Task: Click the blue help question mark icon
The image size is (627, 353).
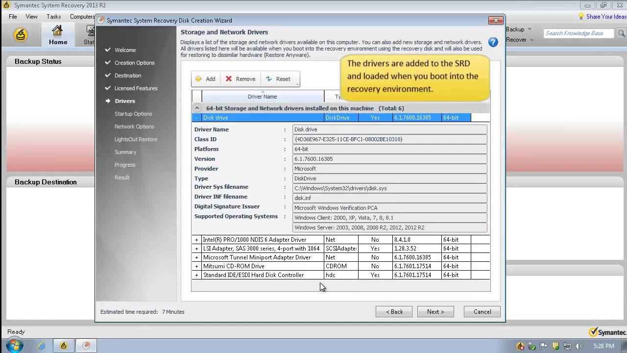Action: [493, 42]
